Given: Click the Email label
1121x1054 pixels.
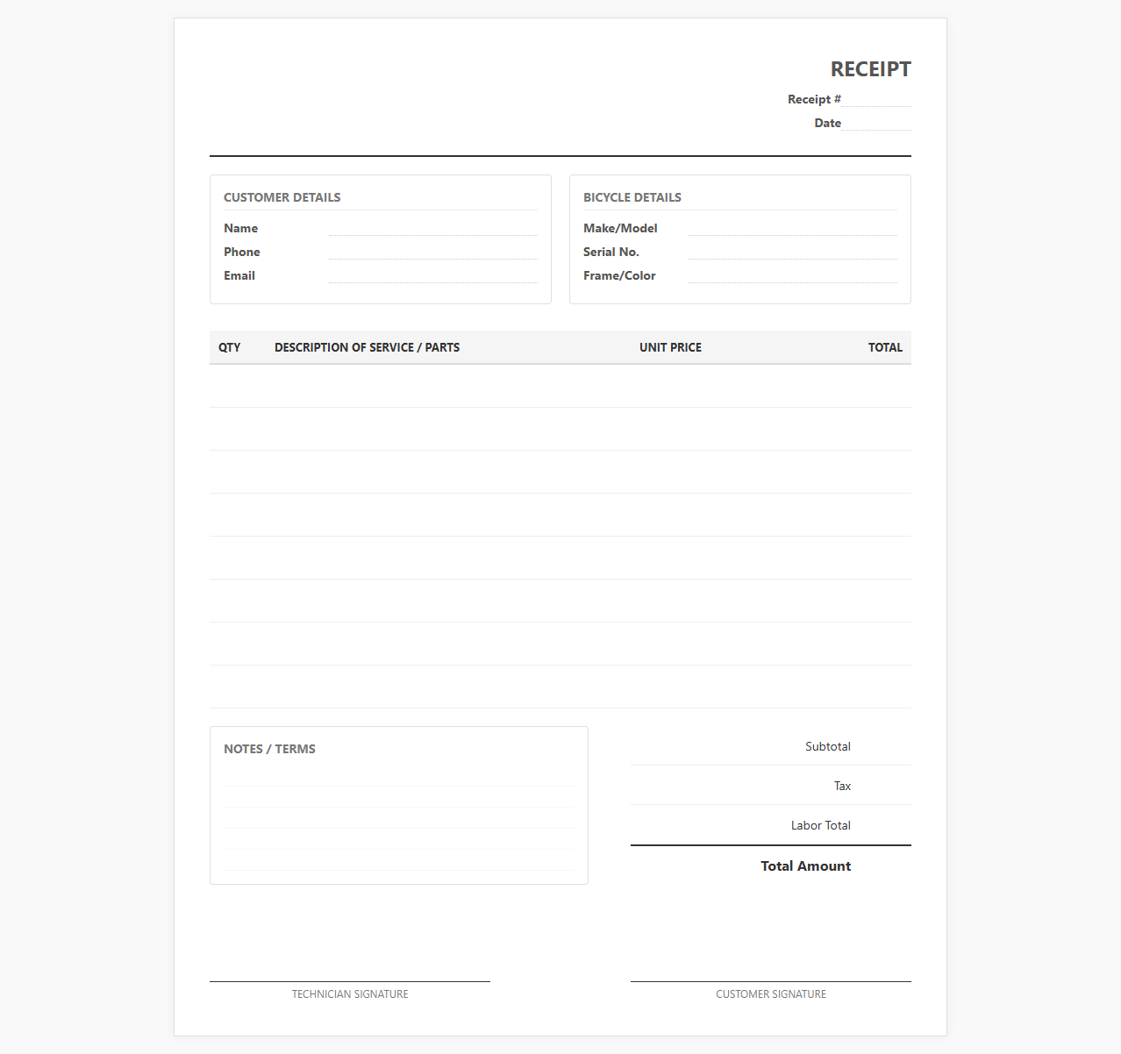Looking at the screenshot, I should pos(239,275).
